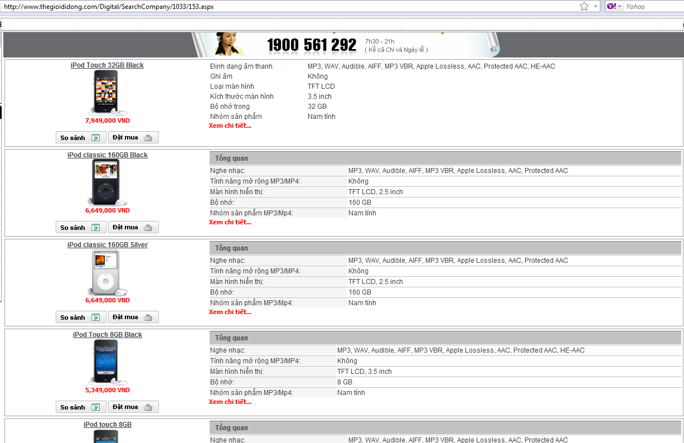Order iPod Touch 8GB Black via Đặt mua
This screenshot has width=684, height=443.
(133, 407)
